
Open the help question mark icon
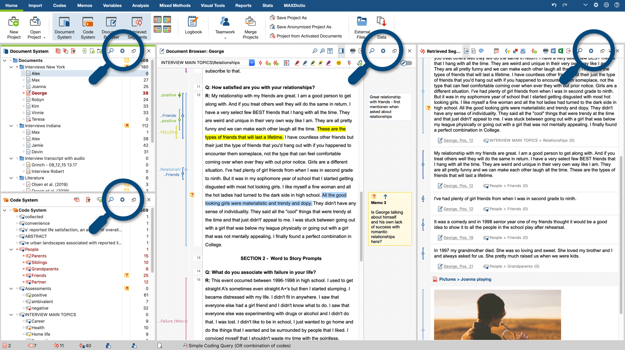pyautogui.click(x=617, y=5)
